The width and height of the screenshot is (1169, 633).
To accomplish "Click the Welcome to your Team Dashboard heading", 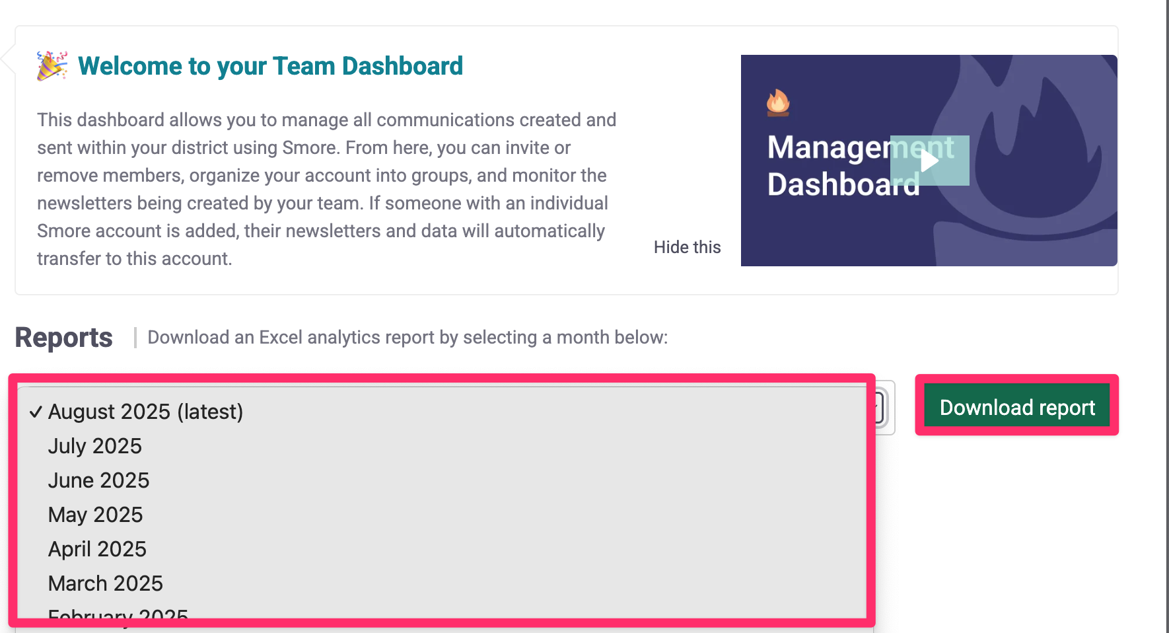I will (x=270, y=66).
